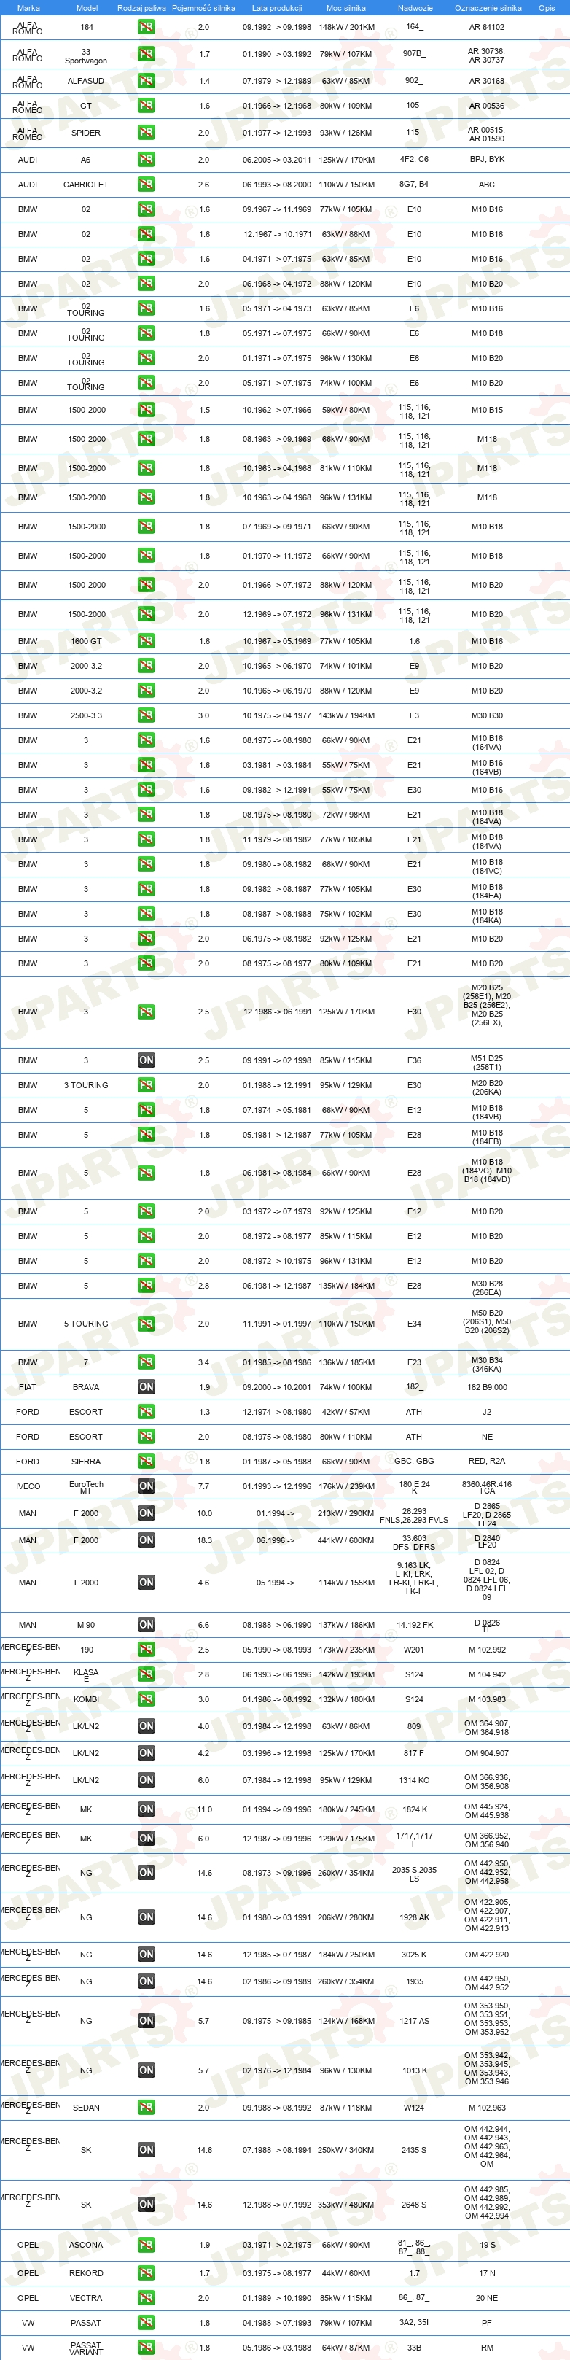570x2360 pixels.
Task: Select engine code 19 S
Action: (488, 2246)
